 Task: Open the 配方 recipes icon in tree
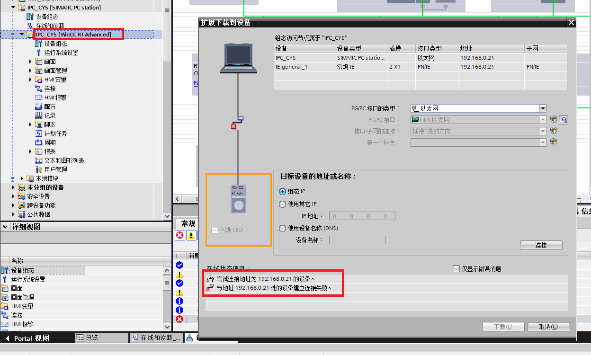[39, 106]
